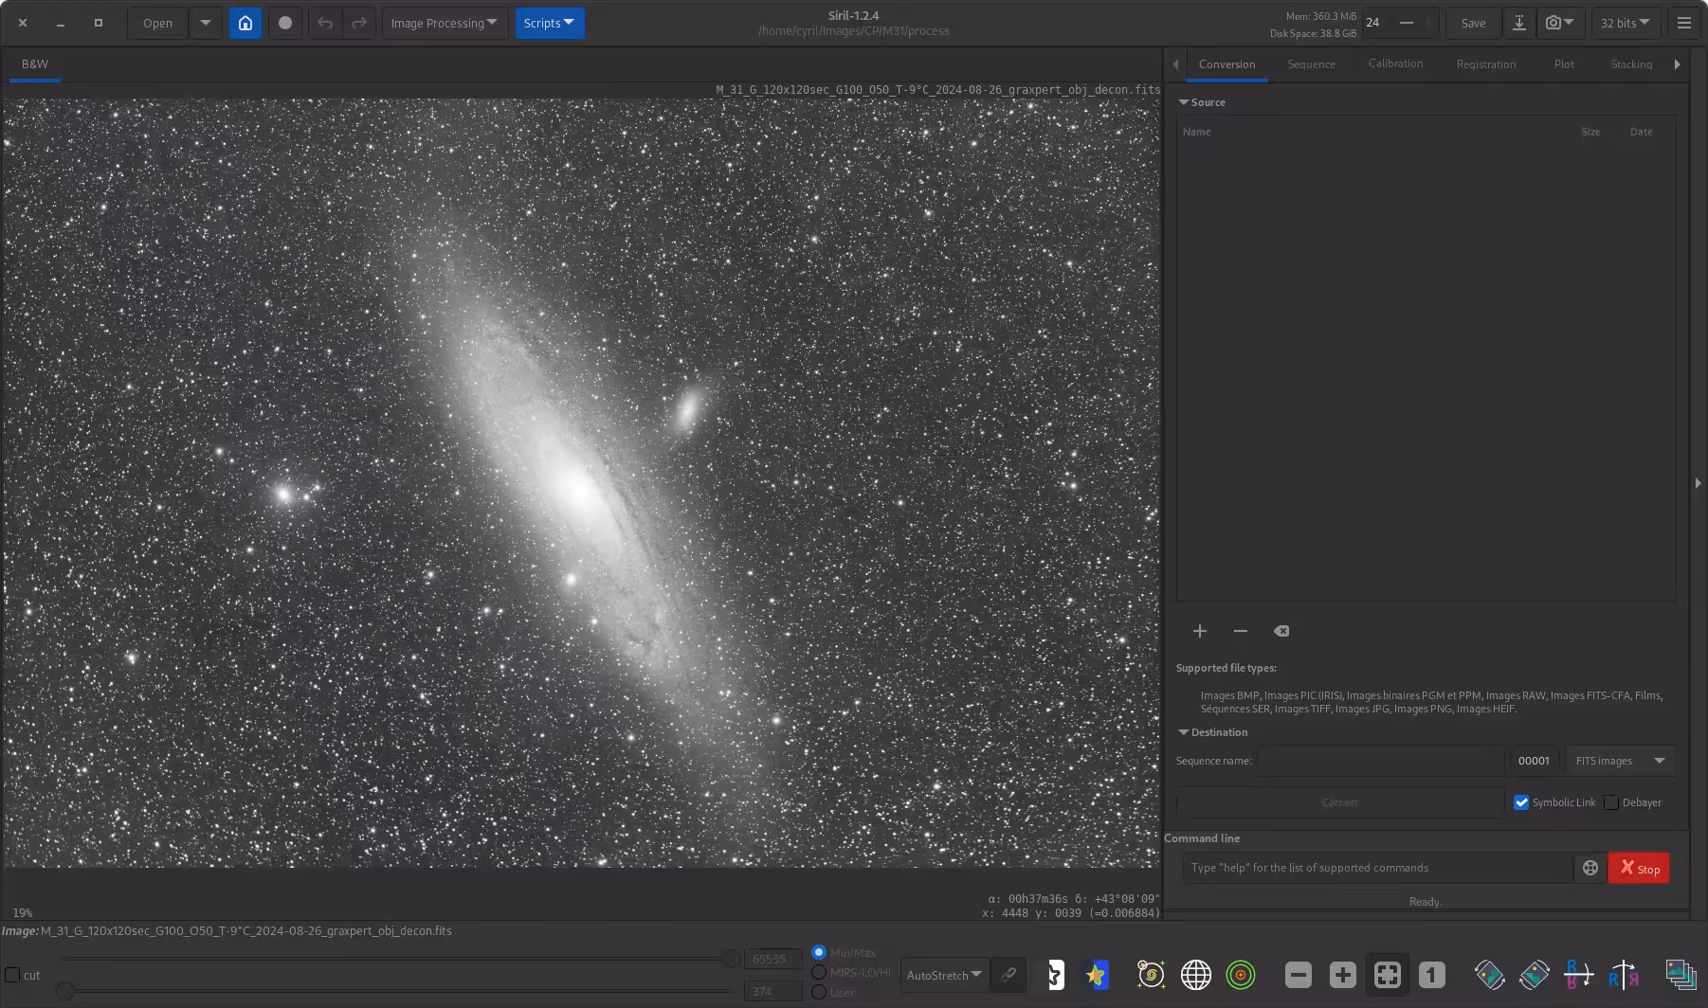
Task: Open AutoStretch display mode dropdown
Action: pyautogui.click(x=944, y=975)
